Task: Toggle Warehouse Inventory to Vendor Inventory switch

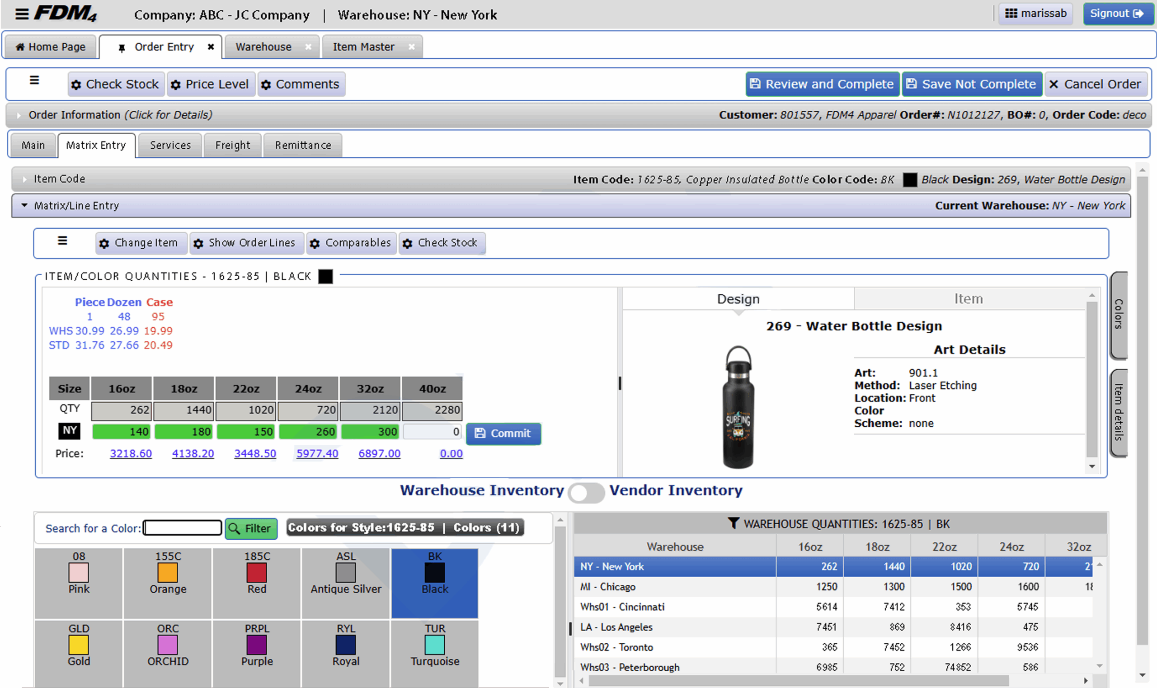Action: pyautogui.click(x=586, y=491)
